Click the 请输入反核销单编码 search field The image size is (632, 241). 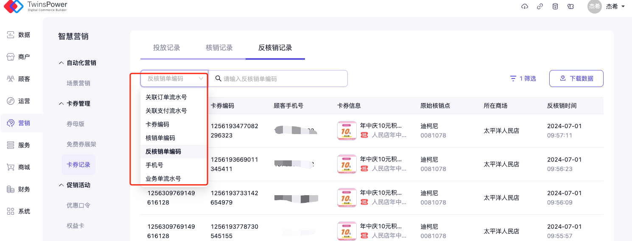280,78
